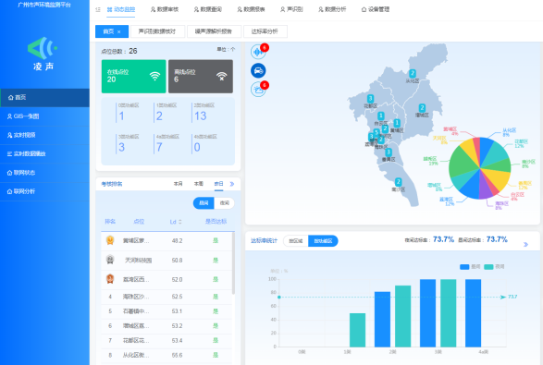543x365 pixels.
Task: Sort ranking table by the Ld column
Action: (x=176, y=222)
